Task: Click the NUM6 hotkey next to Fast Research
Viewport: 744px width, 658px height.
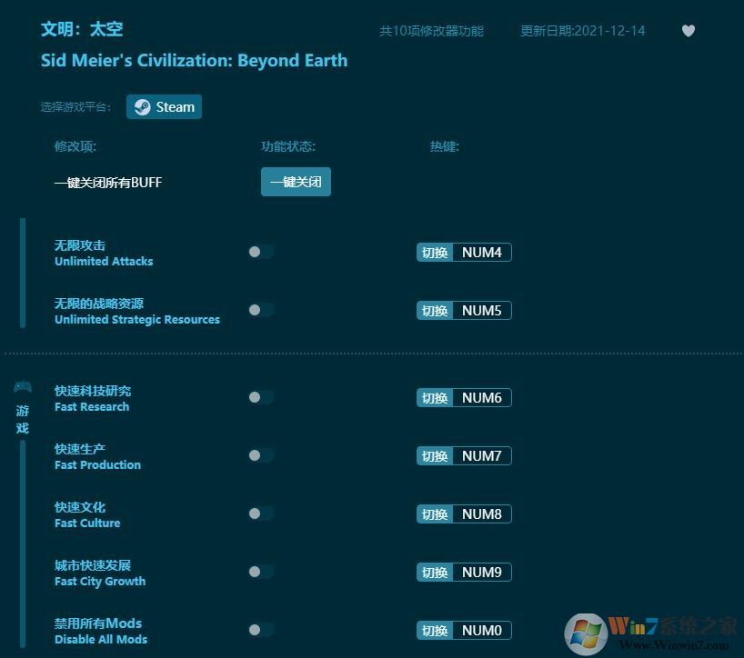Action: click(x=464, y=397)
